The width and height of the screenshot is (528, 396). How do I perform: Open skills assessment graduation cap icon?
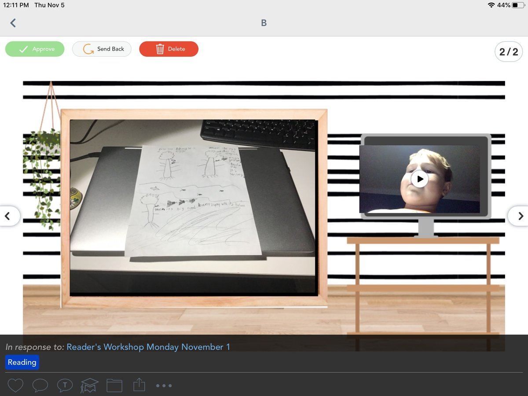click(89, 385)
